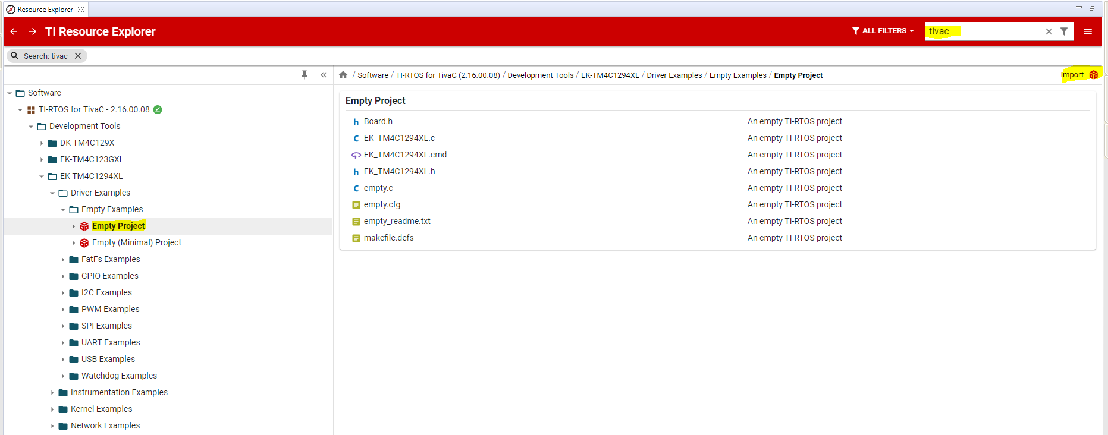Viewport: 1108px width, 435px height.
Task: Clear the tivac search field text
Action: (x=1049, y=31)
